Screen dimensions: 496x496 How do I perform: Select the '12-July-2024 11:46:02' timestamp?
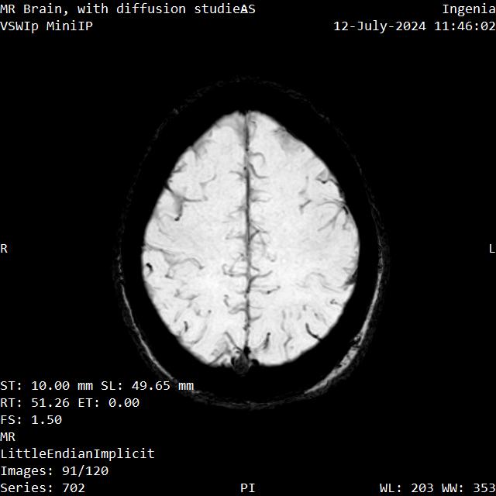click(x=415, y=26)
